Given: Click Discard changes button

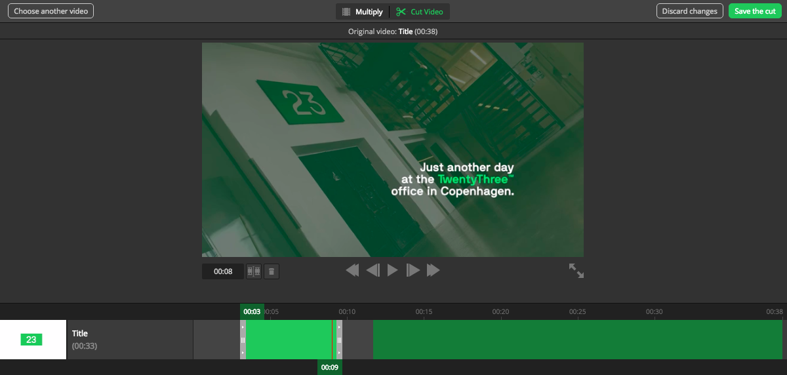Looking at the screenshot, I should click(x=690, y=11).
